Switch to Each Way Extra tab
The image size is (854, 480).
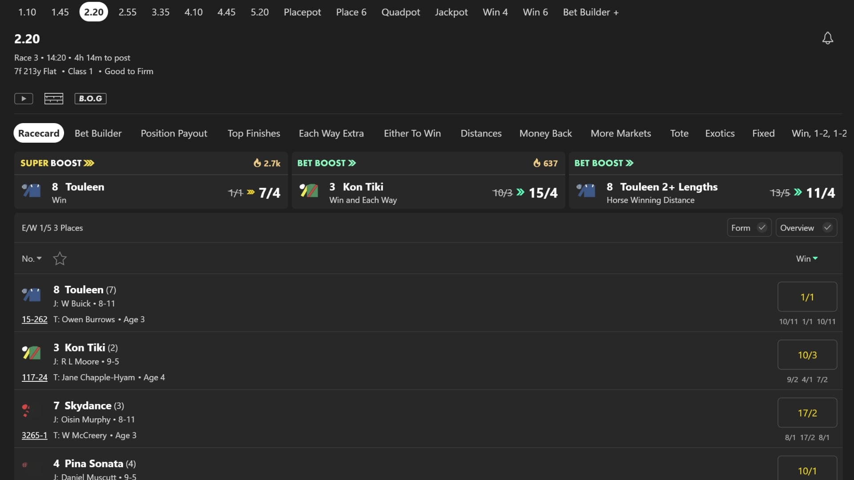tap(331, 133)
